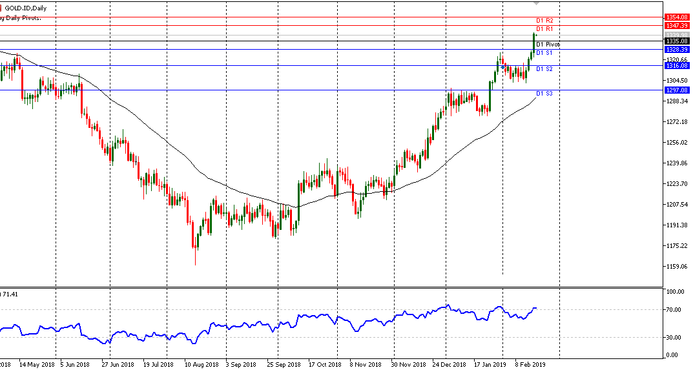Click the GOLD.ID,Daily chart title
This screenshot has width=693, height=370.
[x=25, y=8]
